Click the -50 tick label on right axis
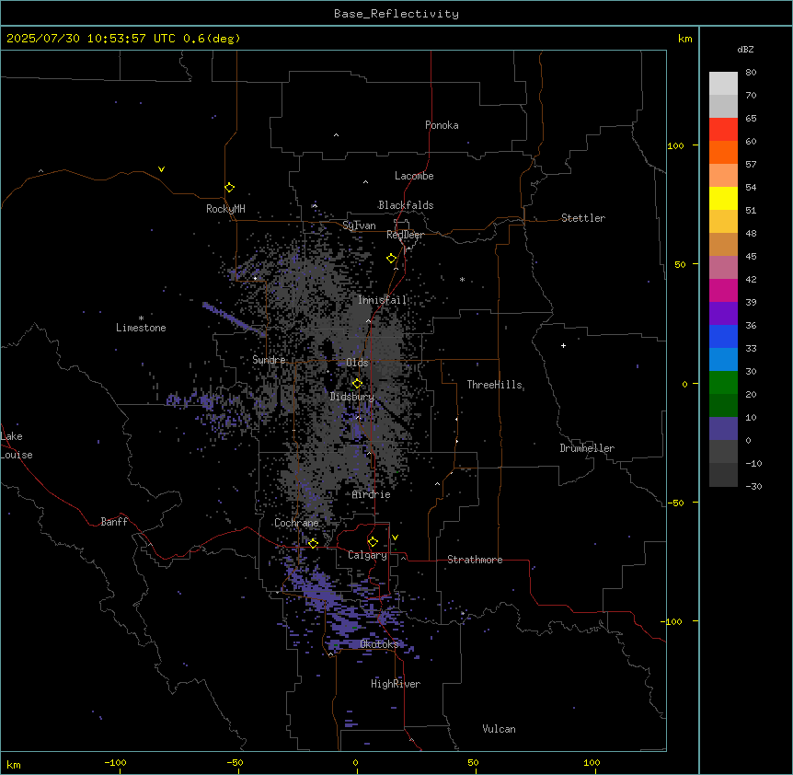This screenshot has width=793, height=775. pyautogui.click(x=677, y=503)
